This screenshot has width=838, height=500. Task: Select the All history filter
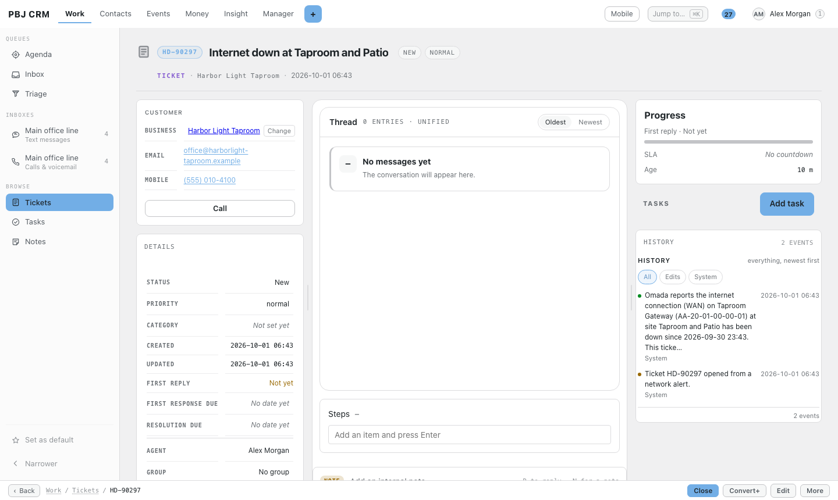pos(647,277)
